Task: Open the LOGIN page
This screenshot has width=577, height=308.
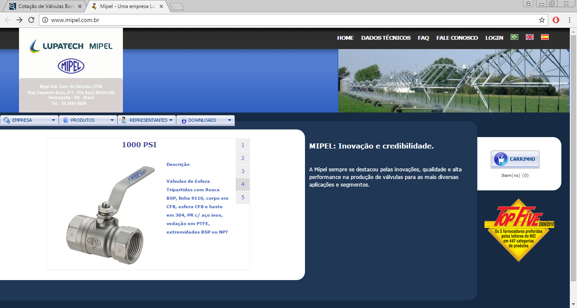Action: tap(494, 38)
